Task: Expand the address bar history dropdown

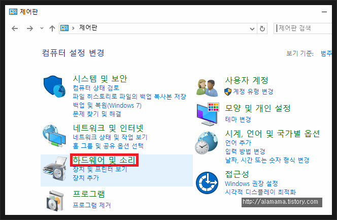Action: click(x=252, y=28)
